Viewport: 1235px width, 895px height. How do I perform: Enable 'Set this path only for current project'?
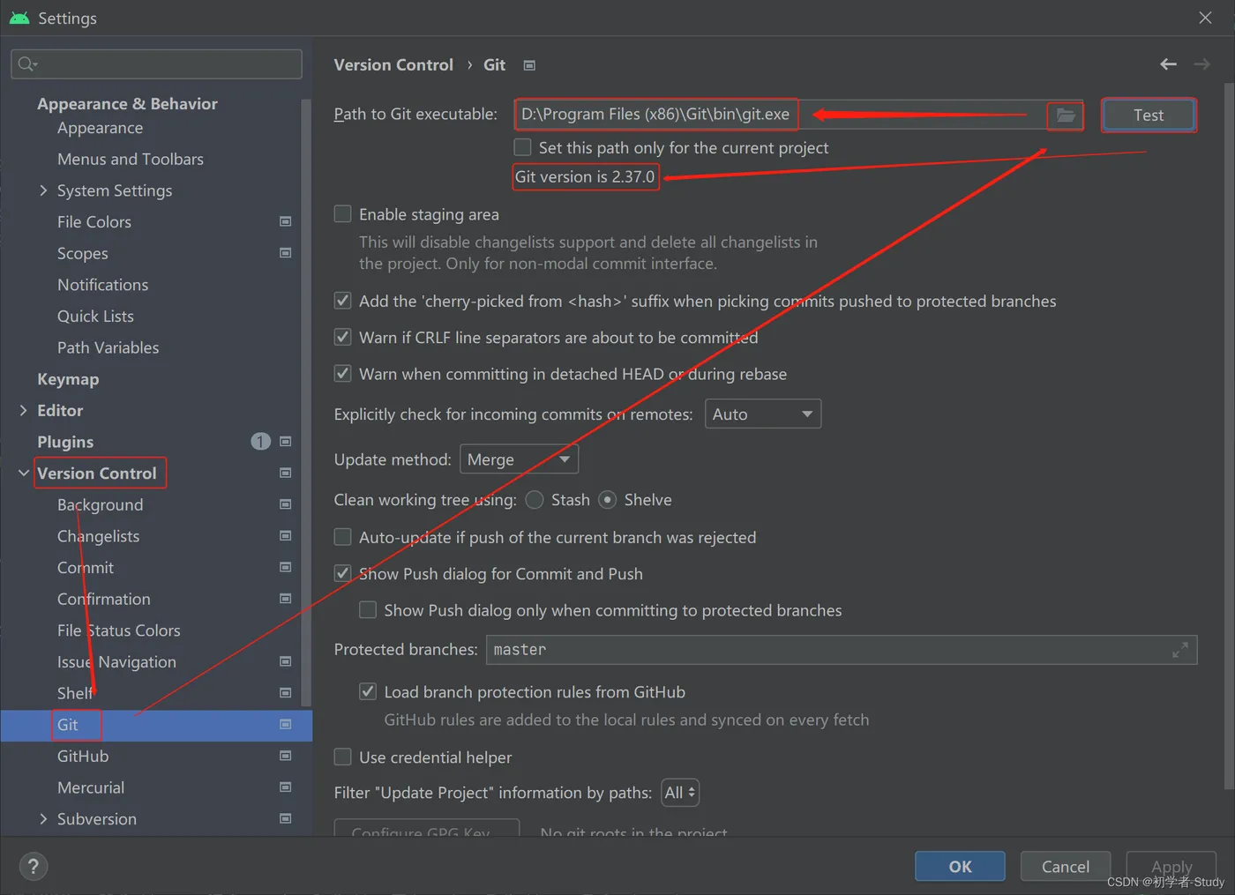click(523, 147)
